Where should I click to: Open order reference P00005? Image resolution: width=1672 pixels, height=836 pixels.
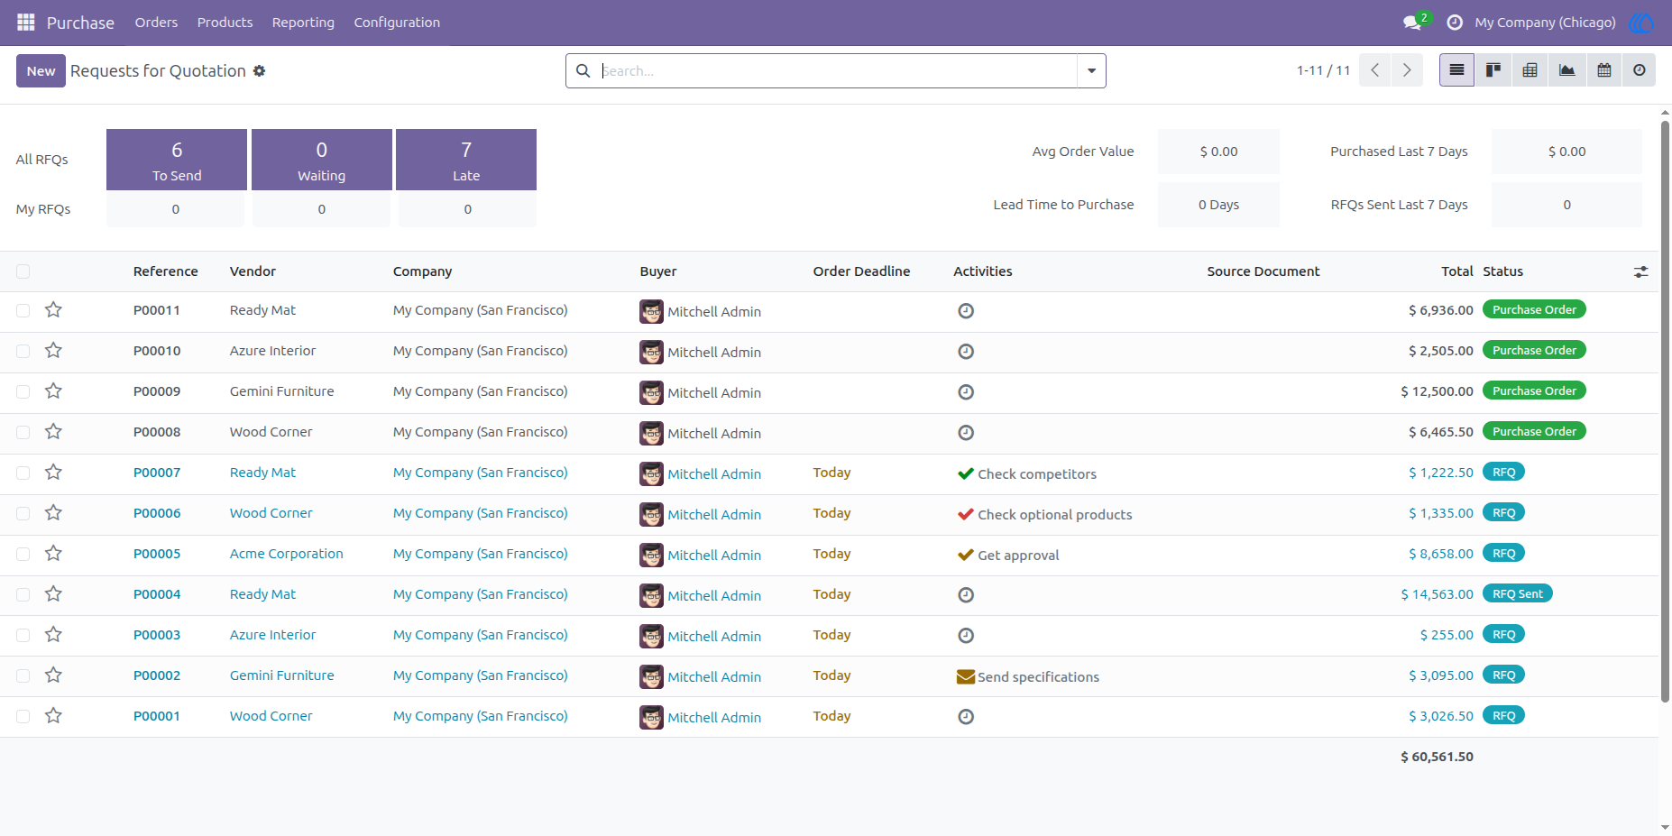coord(157,554)
